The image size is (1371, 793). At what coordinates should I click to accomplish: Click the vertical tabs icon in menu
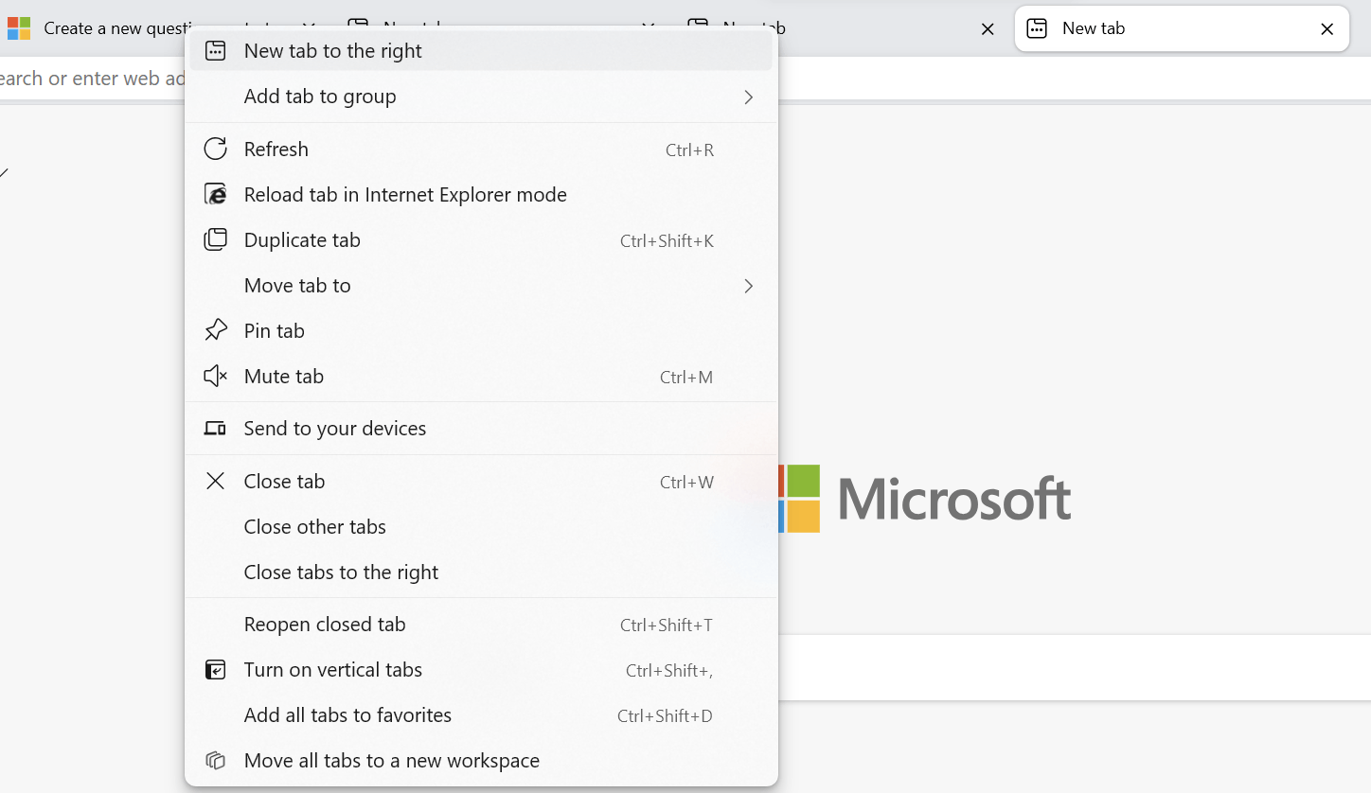point(216,670)
